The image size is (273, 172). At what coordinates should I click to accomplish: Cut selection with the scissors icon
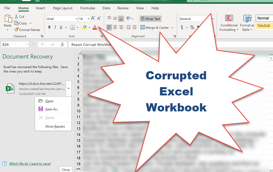pos(16,16)
